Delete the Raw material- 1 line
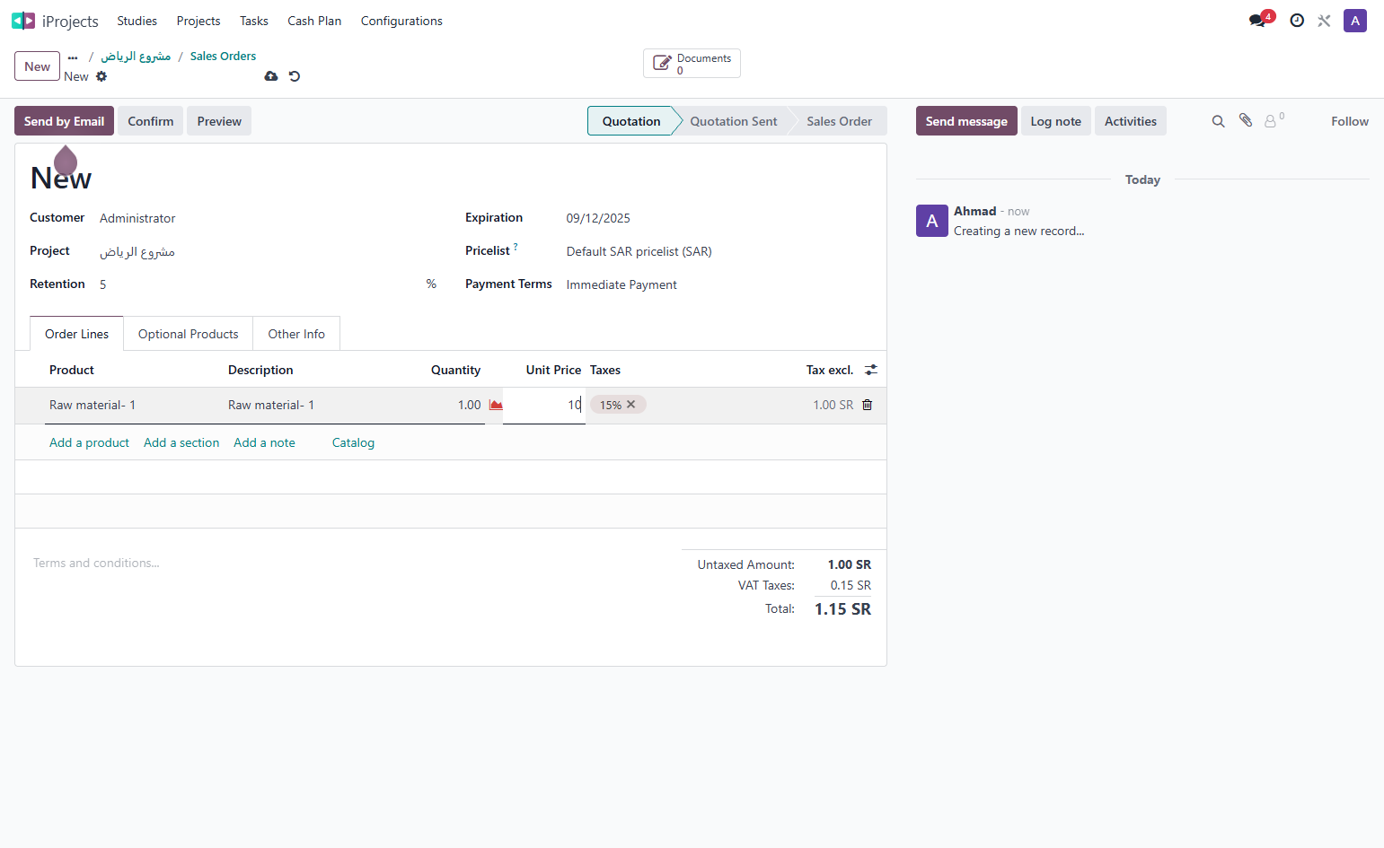 click(868, 405)
